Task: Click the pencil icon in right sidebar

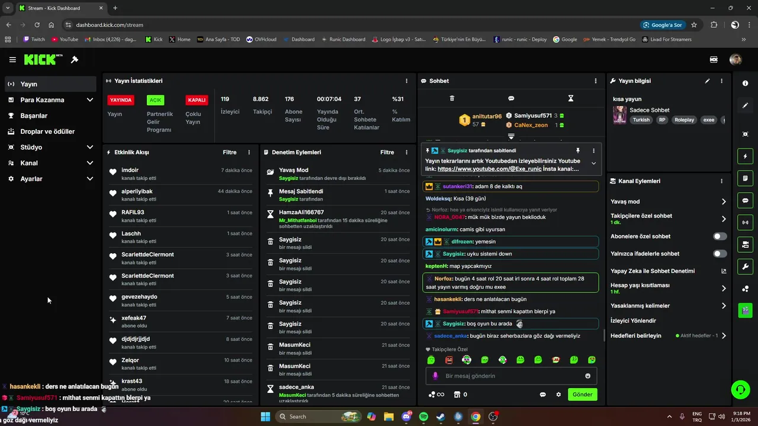Action: pyautogui.click(x=745, y=105)
